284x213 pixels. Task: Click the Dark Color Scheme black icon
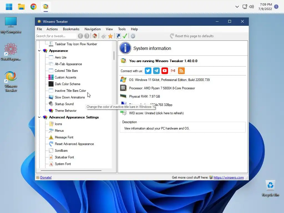[x=51, y=84]
